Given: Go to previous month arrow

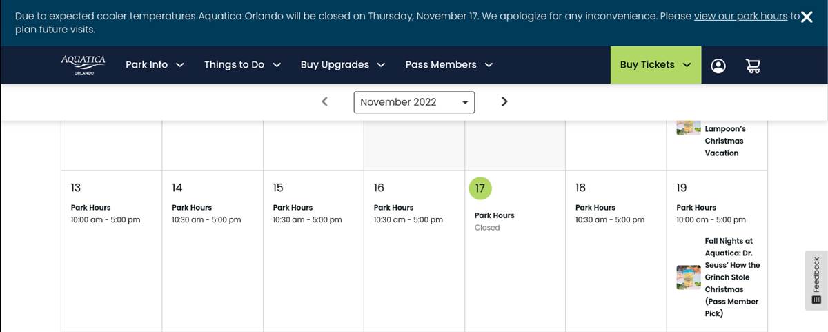Looking at the screenshot, I should [324, 101].
